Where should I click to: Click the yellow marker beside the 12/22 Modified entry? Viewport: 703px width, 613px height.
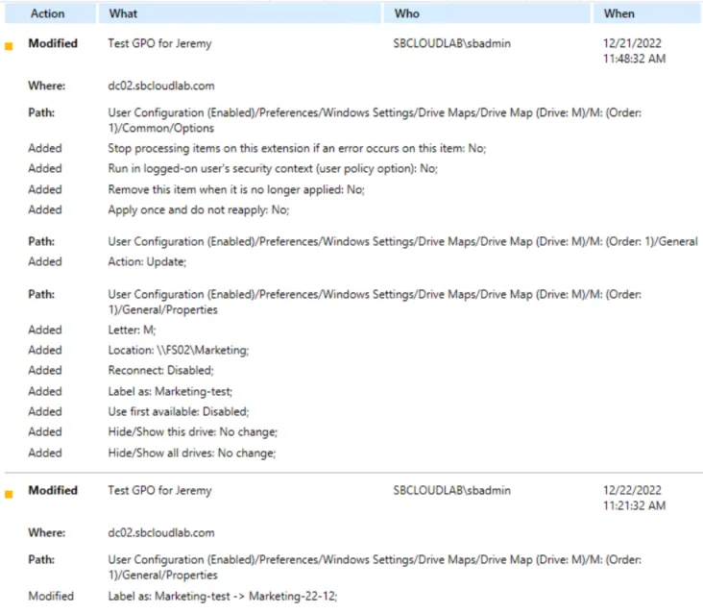pyautogui.click(x=10, y=494)
